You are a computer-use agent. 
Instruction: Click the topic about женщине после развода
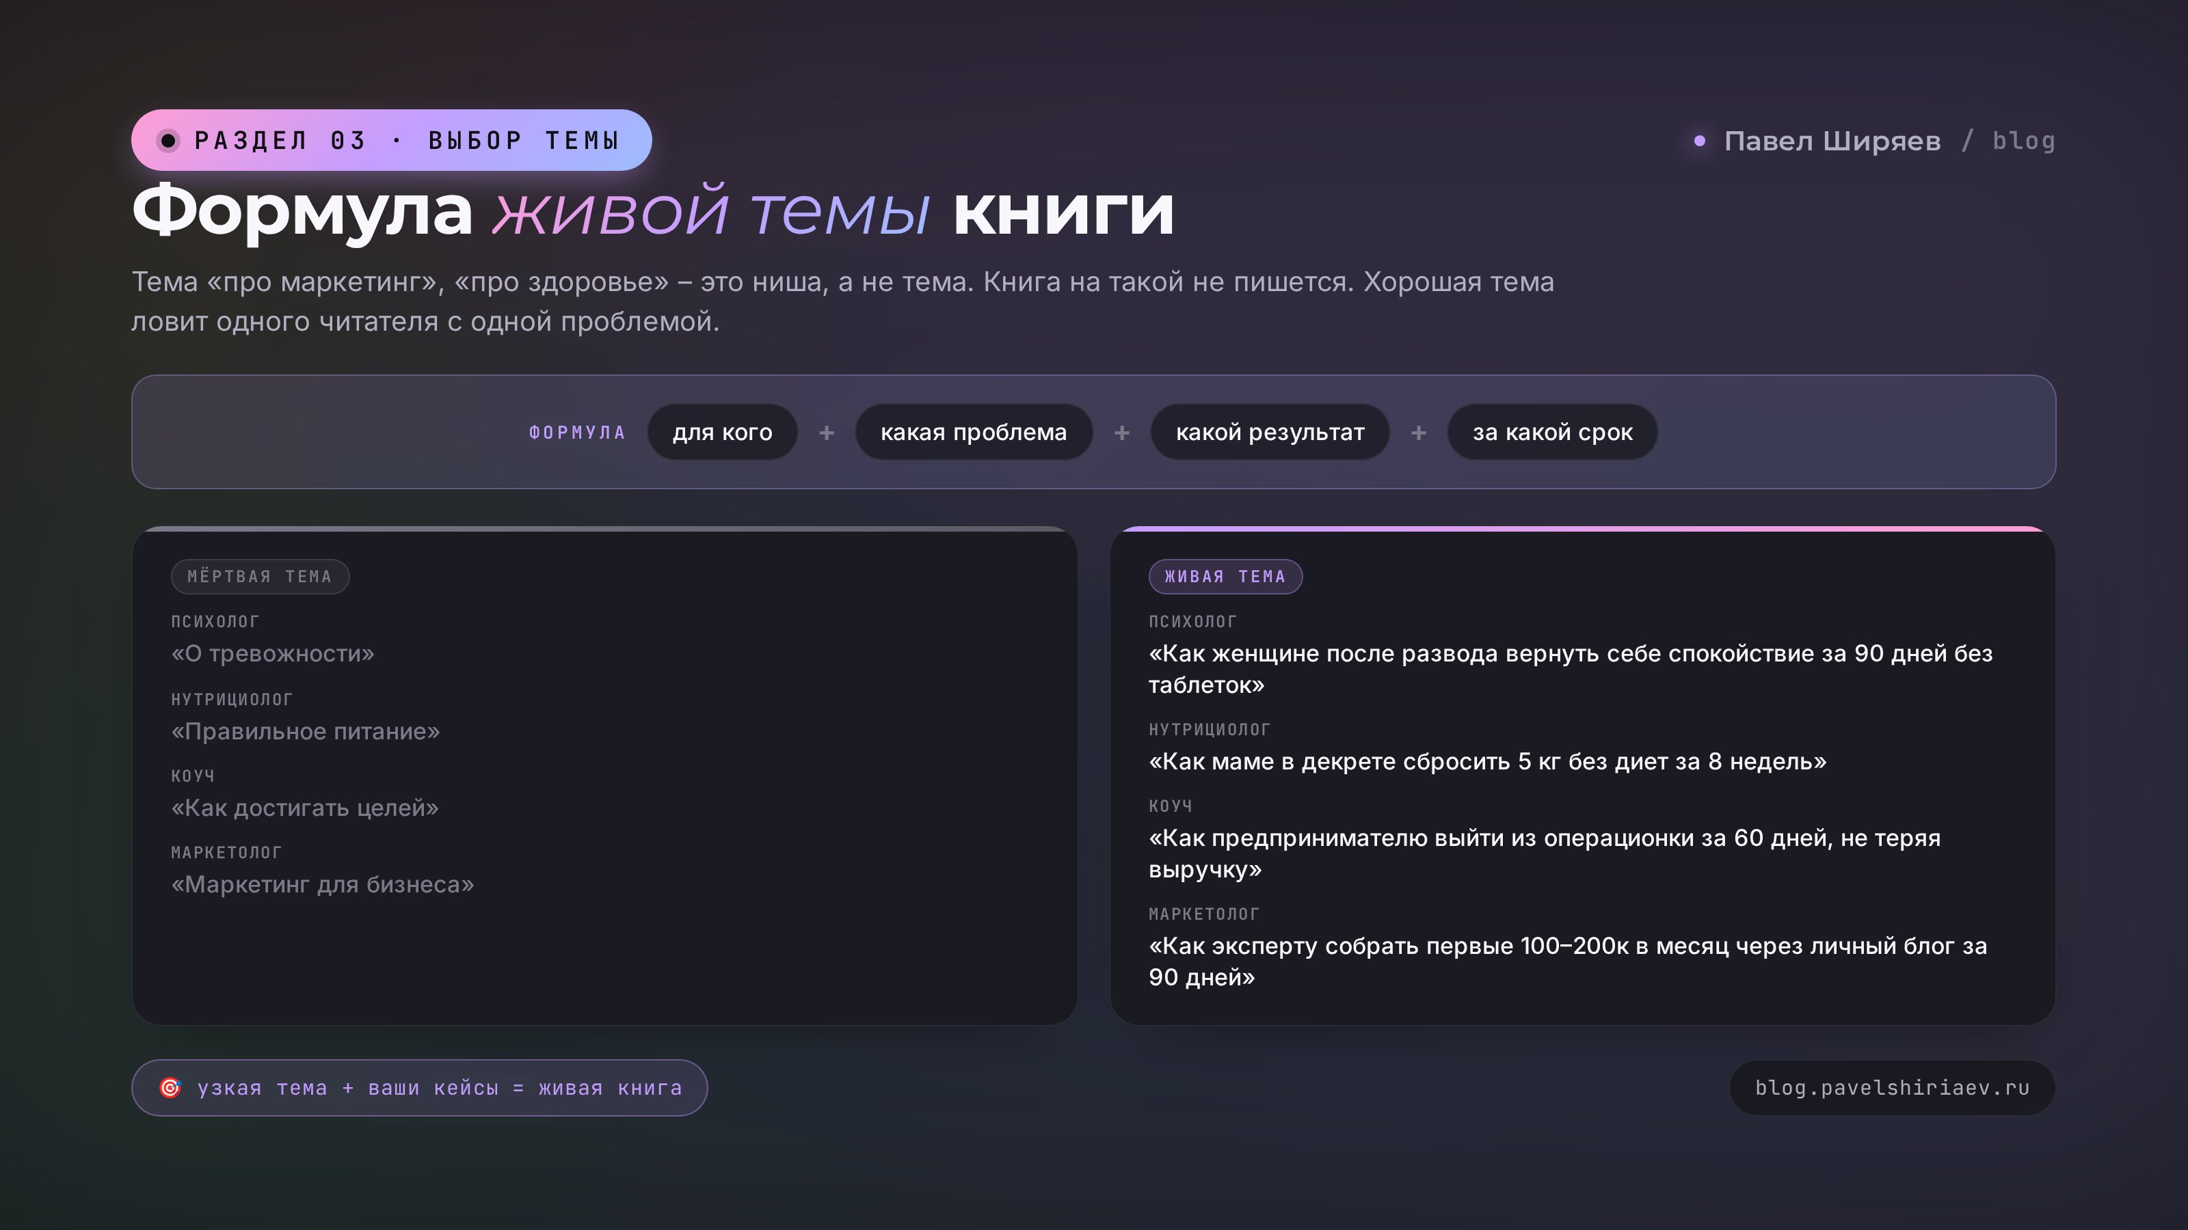point(1571,669)
